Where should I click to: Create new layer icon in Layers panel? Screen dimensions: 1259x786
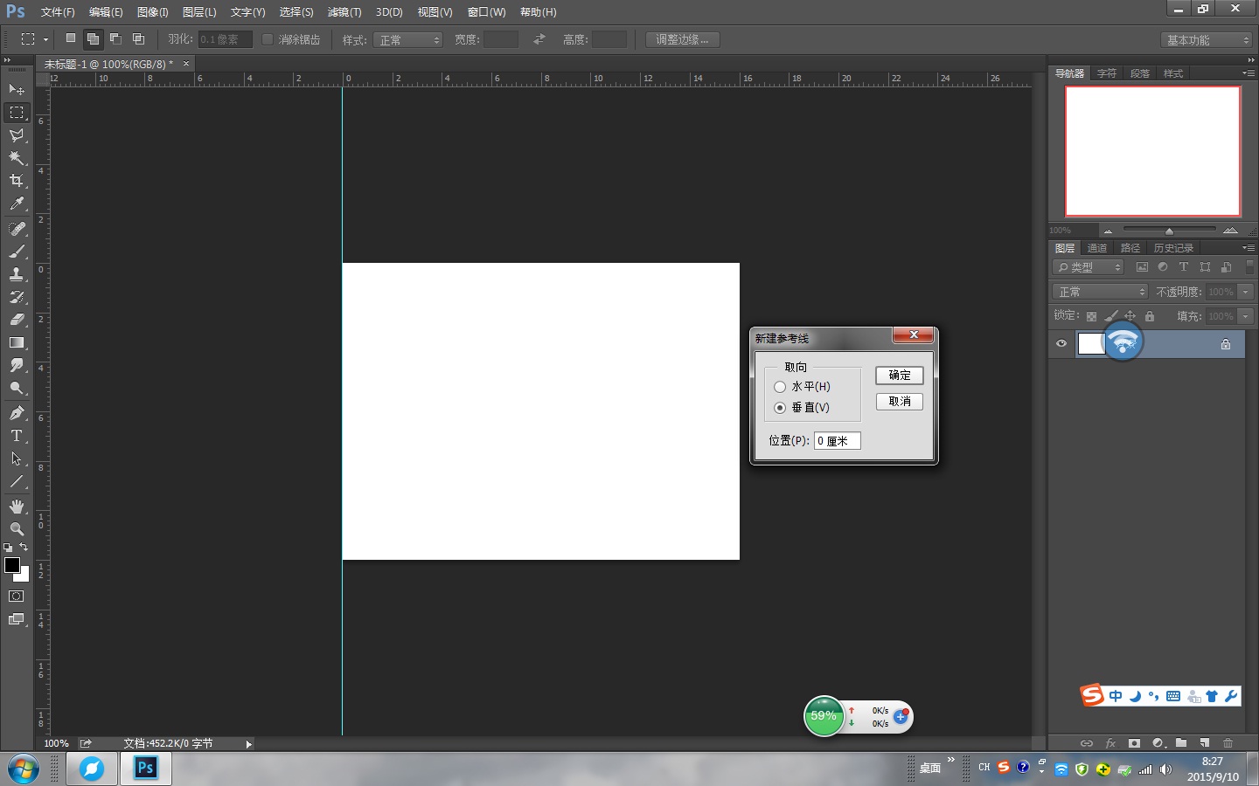[1205, 743]
